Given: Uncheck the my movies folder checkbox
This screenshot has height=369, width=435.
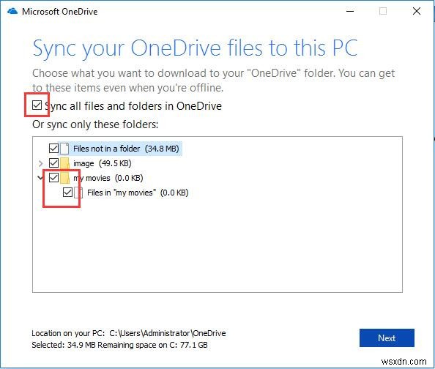Looking at the screenshot, I should 53,178.
